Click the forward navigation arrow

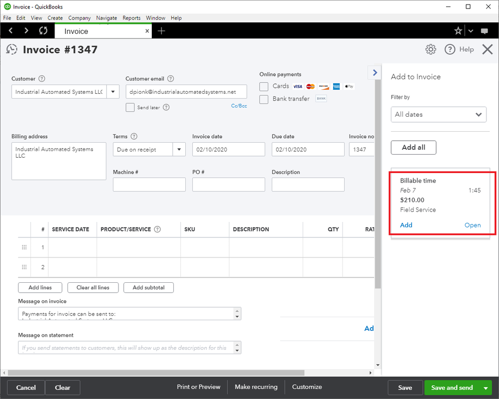(26, 30)
